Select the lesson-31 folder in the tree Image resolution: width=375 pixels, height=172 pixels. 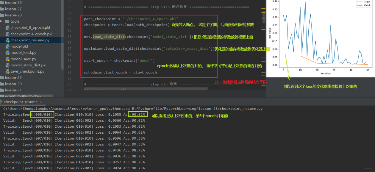point(13,90)
